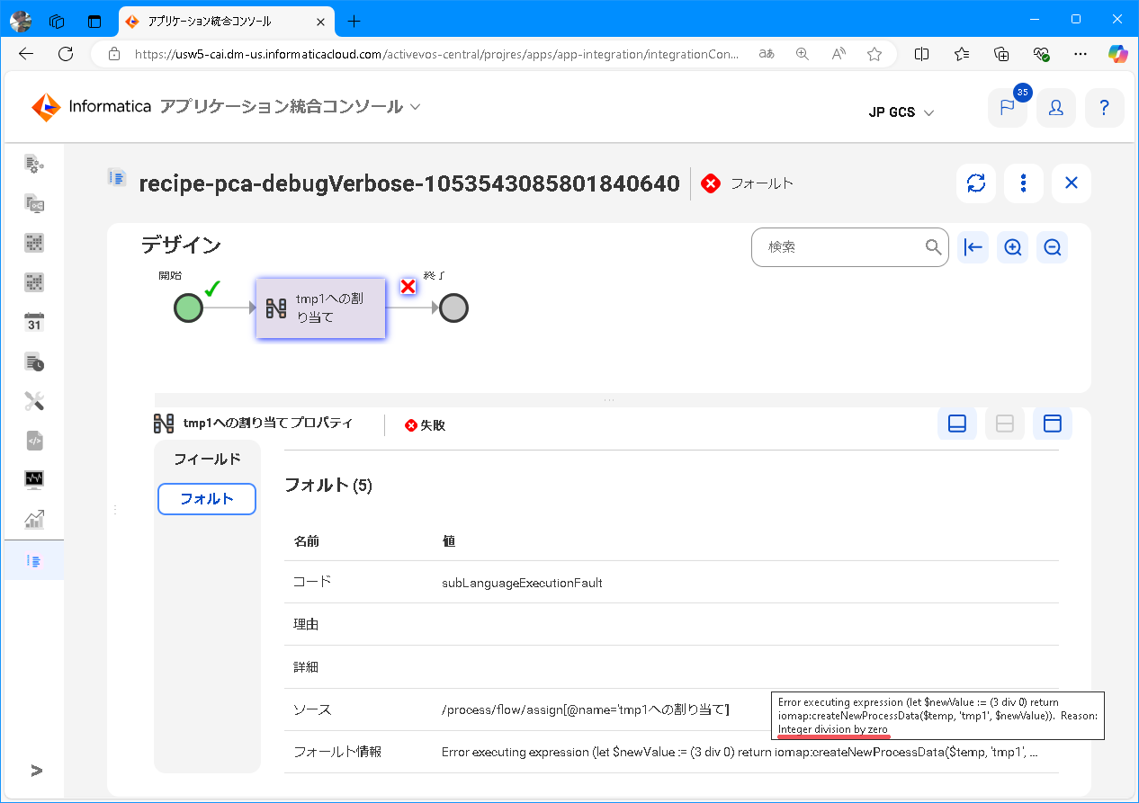
Task: Select the gray 終了 end node
Action: coord(453,308)
